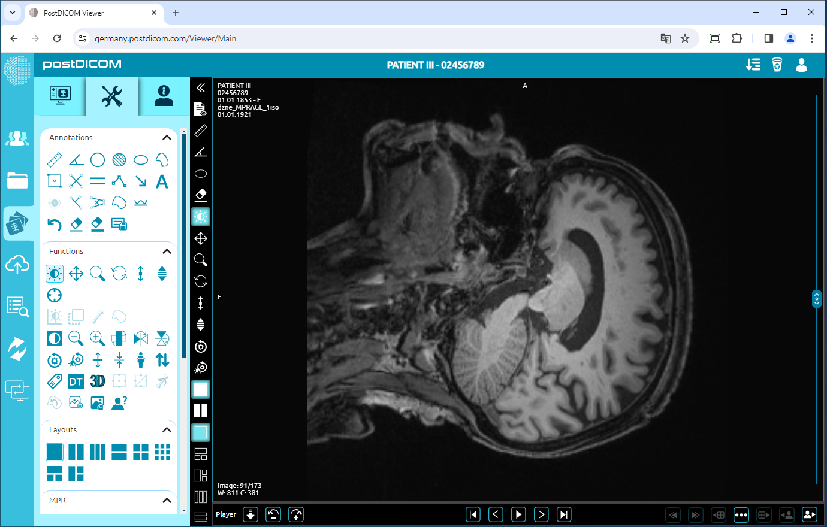
Task: Select the Ruler measurement annotation tool
Action: pyautogui.click(x=54, y=159)
